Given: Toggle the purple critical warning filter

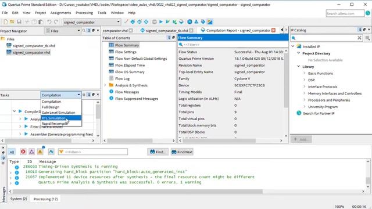Looking at the screenshot, I should pos(31,152).
